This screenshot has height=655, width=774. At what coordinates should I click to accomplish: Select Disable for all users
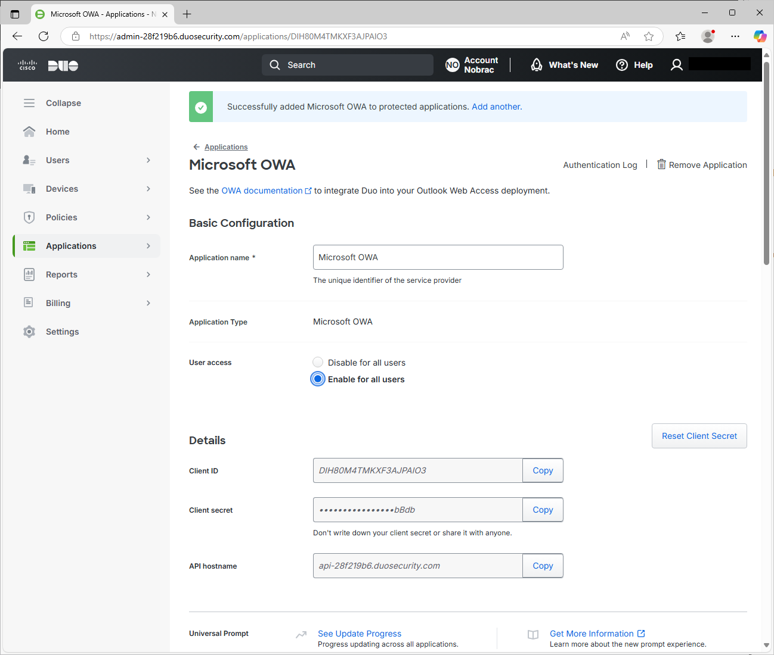318,362
